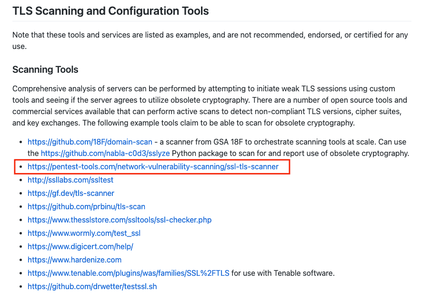Visit the ssllabs.com ssltest link
421x301 pixels.
[70, 180]
